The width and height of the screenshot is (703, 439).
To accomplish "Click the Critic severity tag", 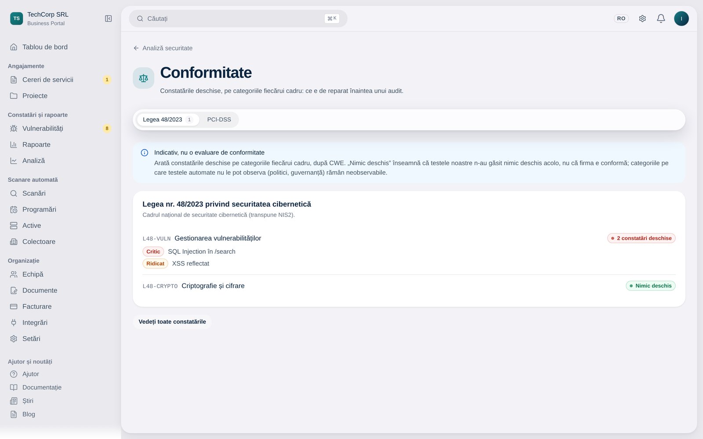I will [153, 252].
